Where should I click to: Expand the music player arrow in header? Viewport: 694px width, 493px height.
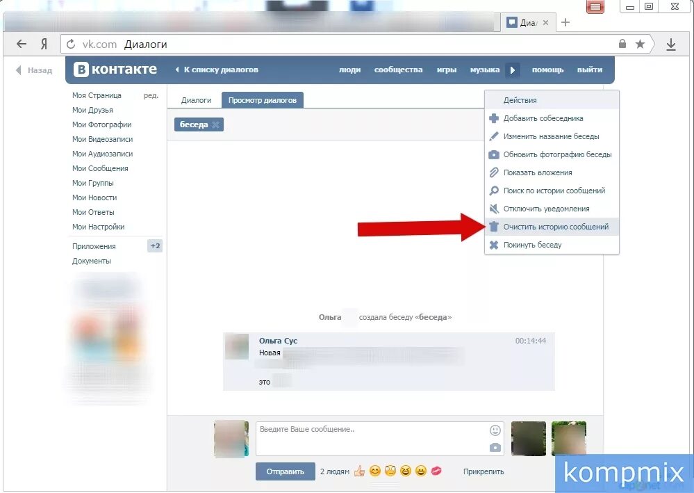click(513, 70)
